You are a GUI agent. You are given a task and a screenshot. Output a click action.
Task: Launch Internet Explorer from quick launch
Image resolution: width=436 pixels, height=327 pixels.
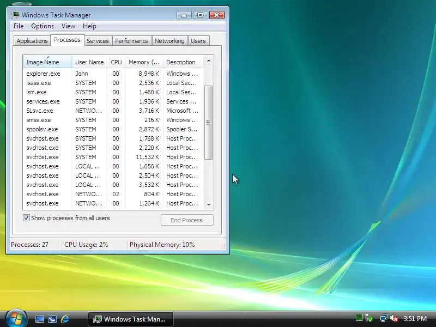(x=65, y=319)
